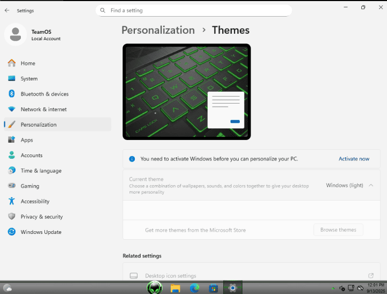The image size is (387, 294).
Task: Navigate to Accounts settings
Action: tap(57, 155)
